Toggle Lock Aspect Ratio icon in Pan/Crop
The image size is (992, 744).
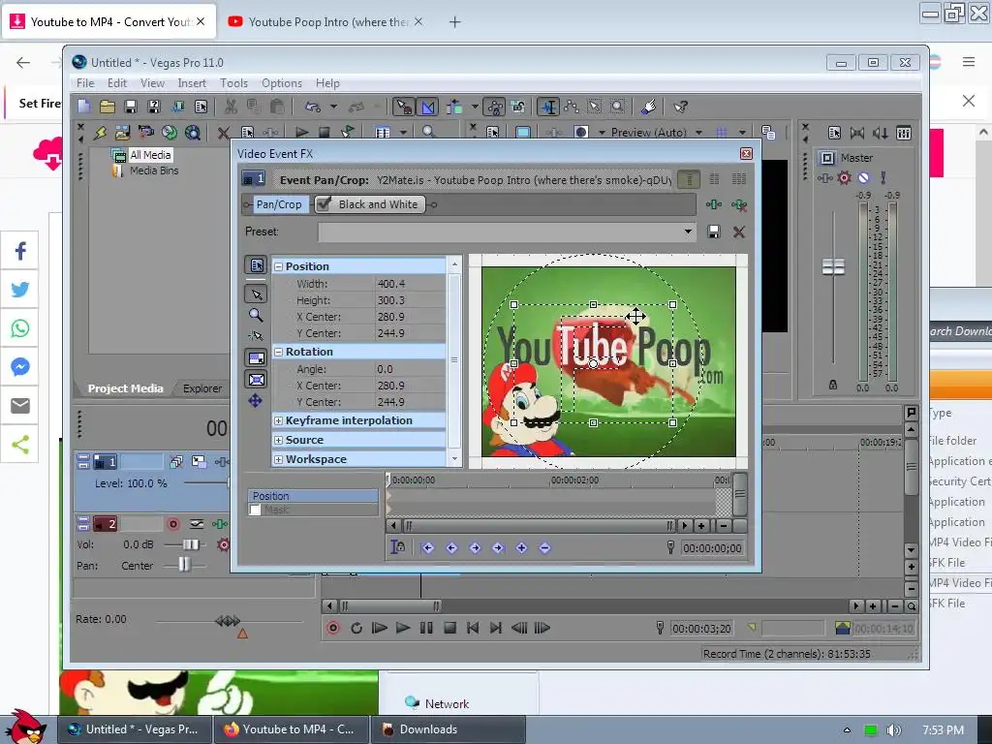(x=256, y=358)
